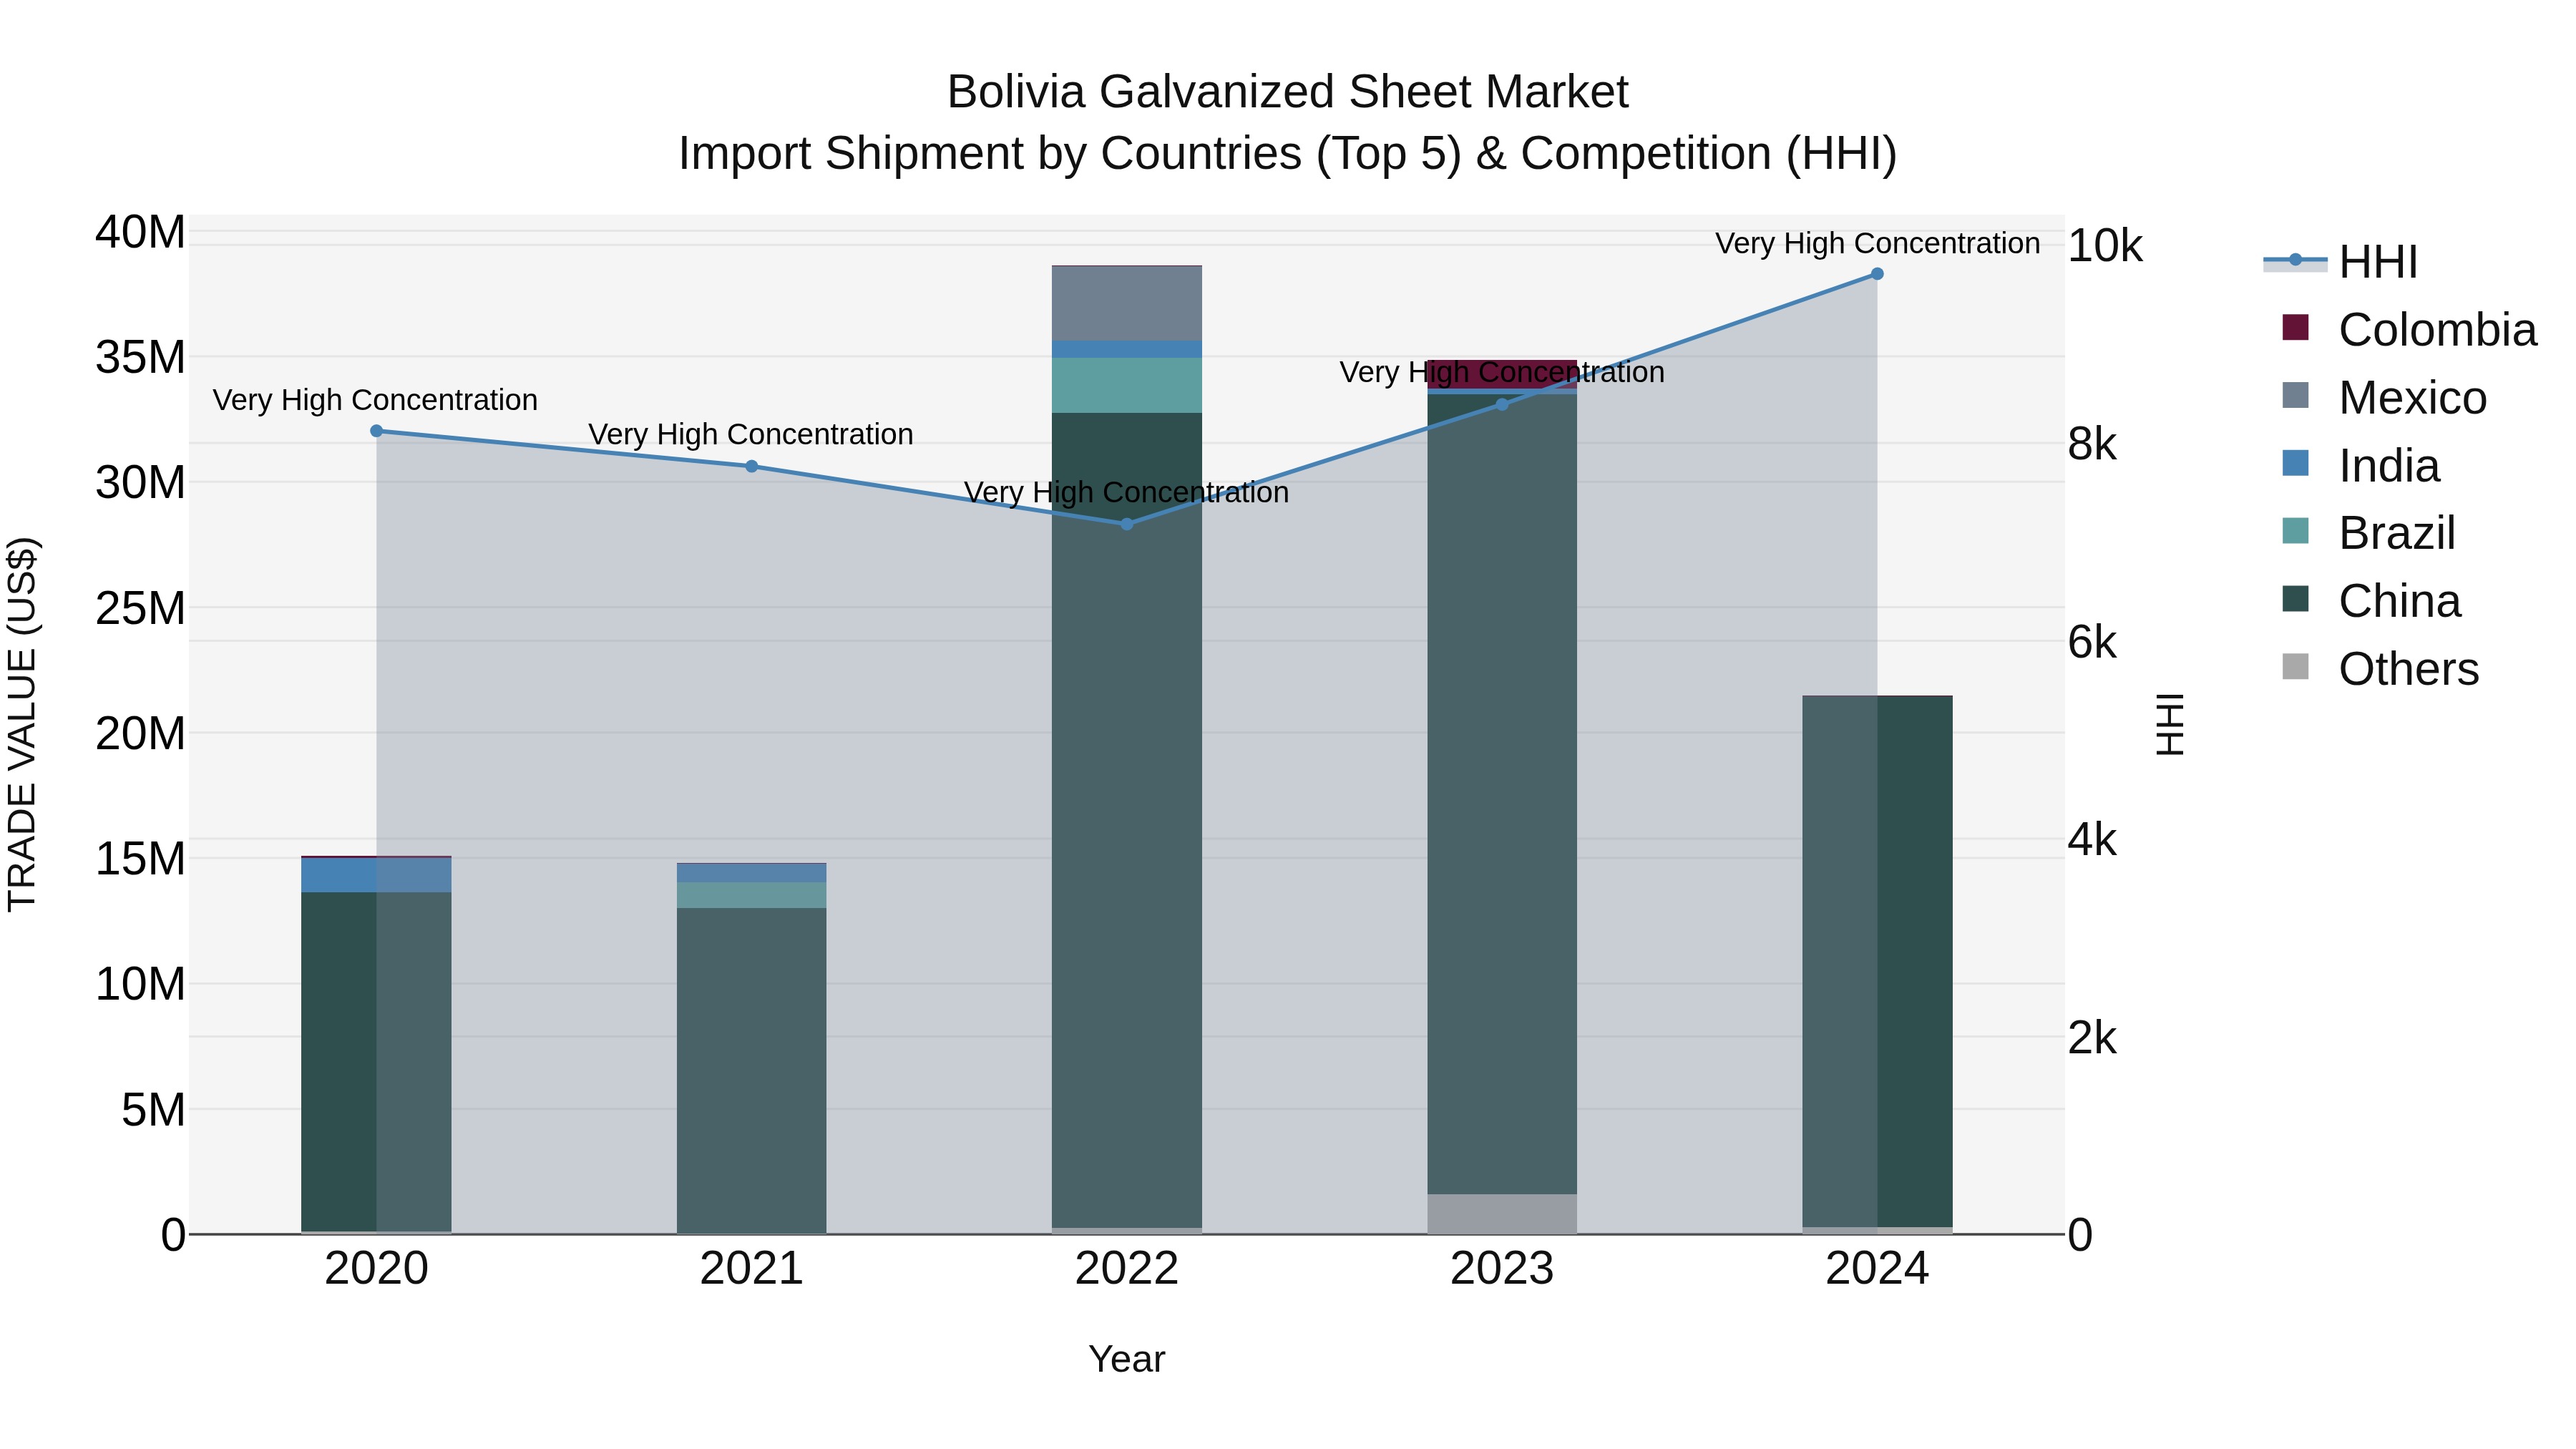The image size is (2576, 1449).
Task: Select the Brazil segment of 2021 bar
Action: click(751, 895)
